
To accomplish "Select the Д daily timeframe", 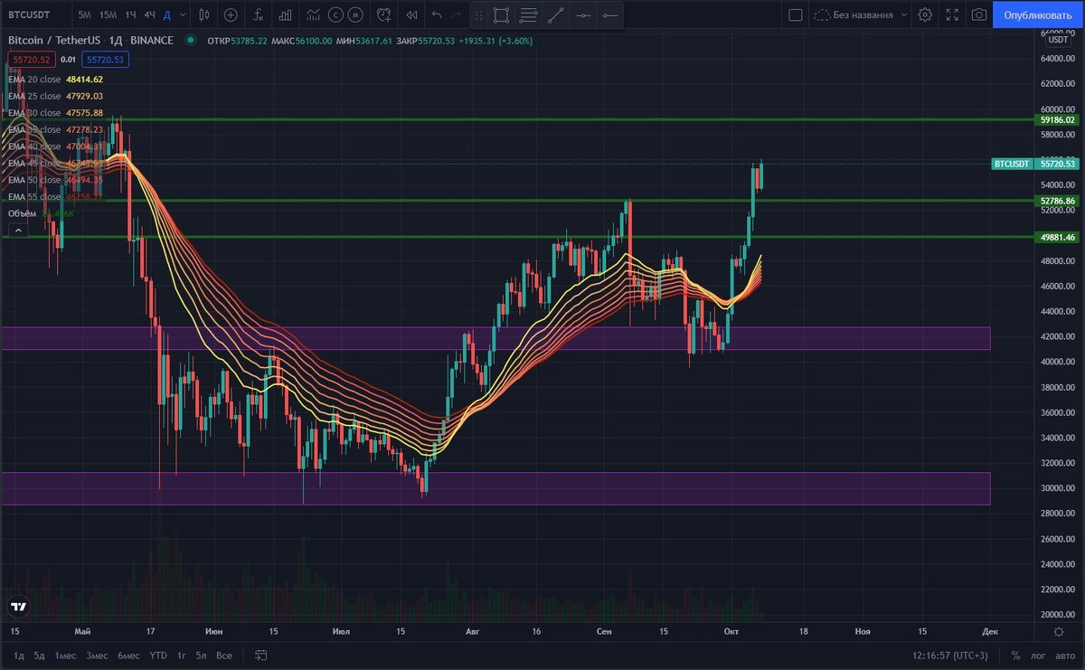I will tap(167, 14).
